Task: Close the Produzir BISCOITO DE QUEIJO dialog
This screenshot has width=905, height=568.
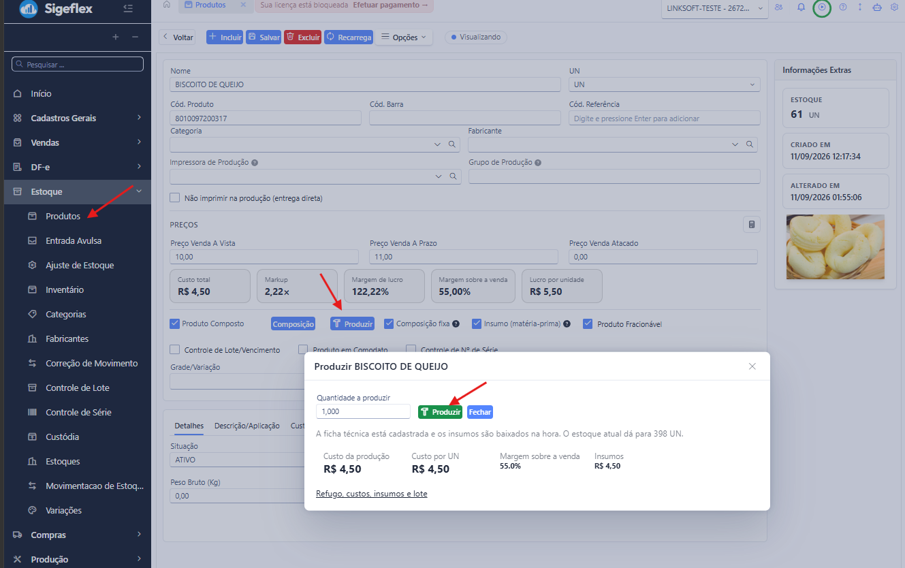Action: click(x=752, y=366)
